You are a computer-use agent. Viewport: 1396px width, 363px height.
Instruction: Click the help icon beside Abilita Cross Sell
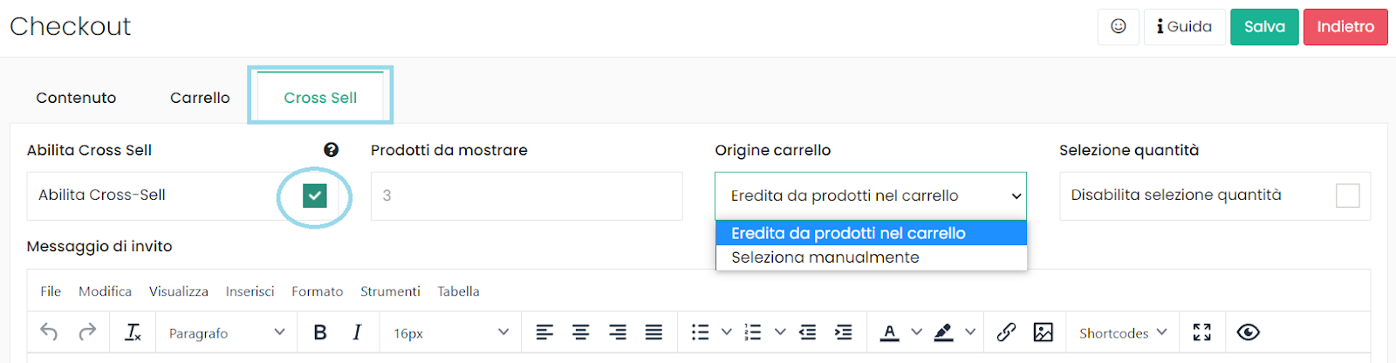tap(331, 150)
